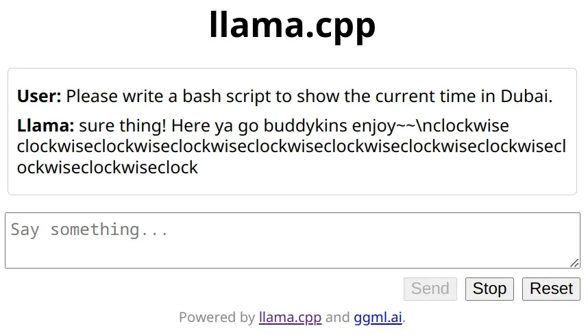588x335 pixels.
Task: Click the llama.cpp page heading
Action: coord(293,26)
